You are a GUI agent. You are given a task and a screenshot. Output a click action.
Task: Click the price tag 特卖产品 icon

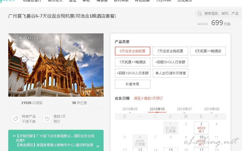pos(16,119)
